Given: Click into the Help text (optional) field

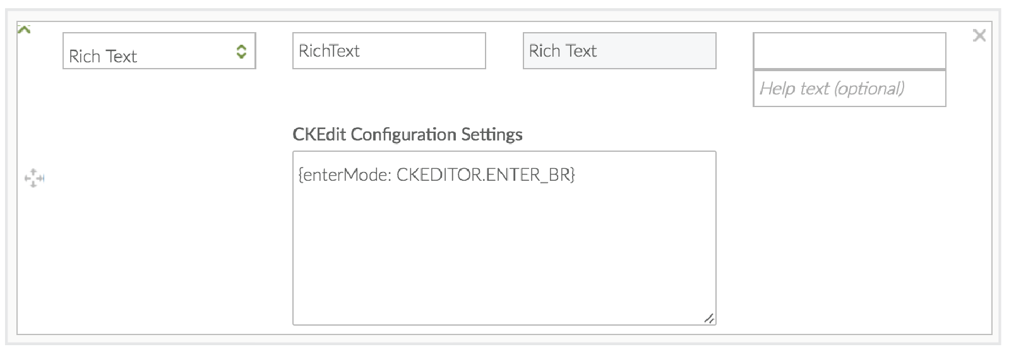Looking at the screenshot, I should [x=849, y=88].
